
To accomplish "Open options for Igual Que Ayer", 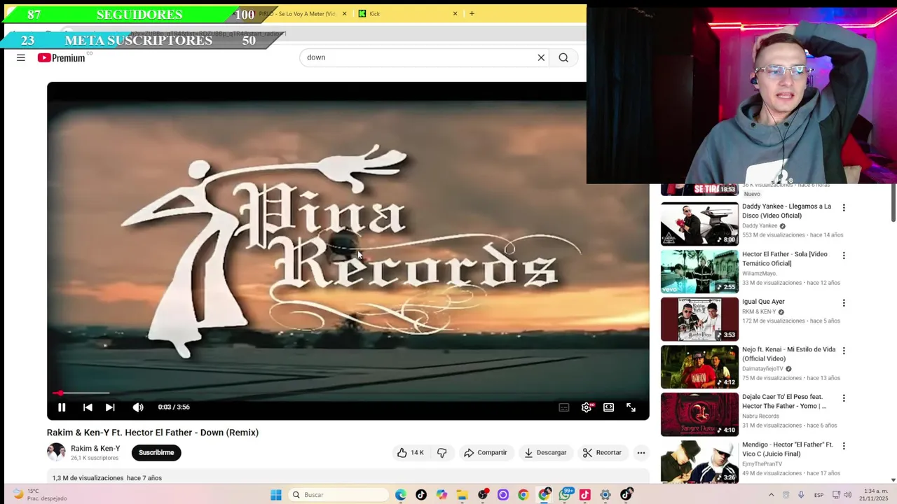I will pyautogui.click(x=844, y=303).
